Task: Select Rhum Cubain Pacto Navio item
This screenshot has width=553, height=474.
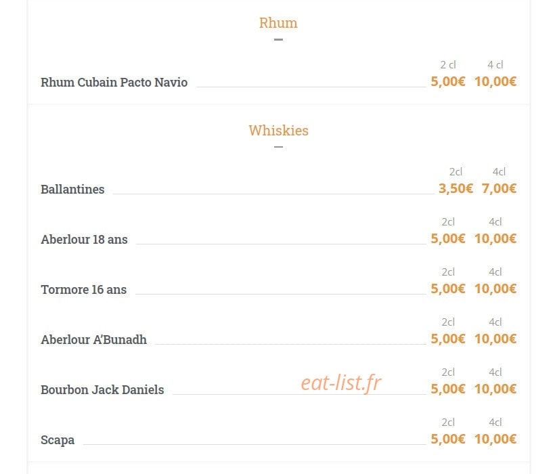Action: point(114,82)
